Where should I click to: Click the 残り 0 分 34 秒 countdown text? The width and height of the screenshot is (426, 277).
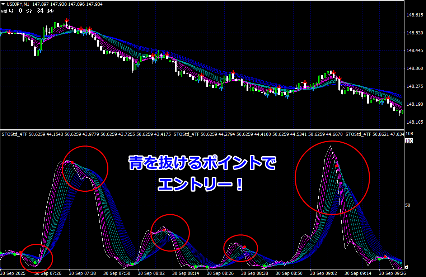pyautogui.click(x=27, y=11)
